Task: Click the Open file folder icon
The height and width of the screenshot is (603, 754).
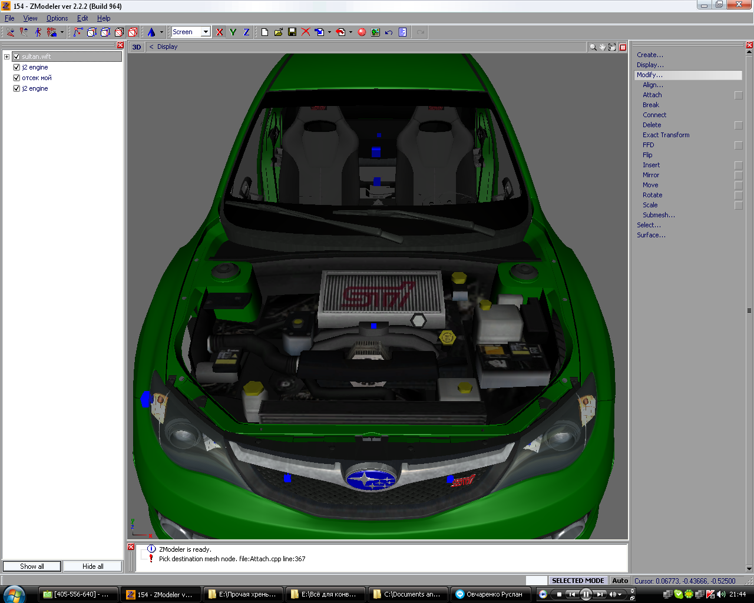Action: coord(278,32)
